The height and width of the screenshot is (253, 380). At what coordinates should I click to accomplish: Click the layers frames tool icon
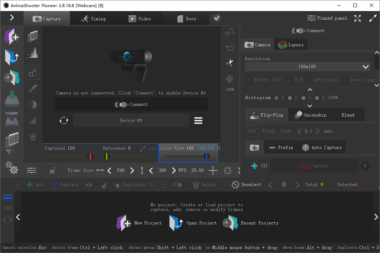pos(33,36)
